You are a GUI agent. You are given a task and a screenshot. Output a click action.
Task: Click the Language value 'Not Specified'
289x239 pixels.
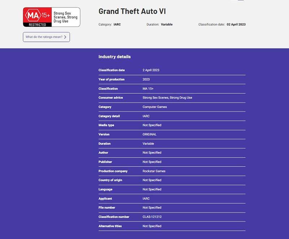point(152,189)
